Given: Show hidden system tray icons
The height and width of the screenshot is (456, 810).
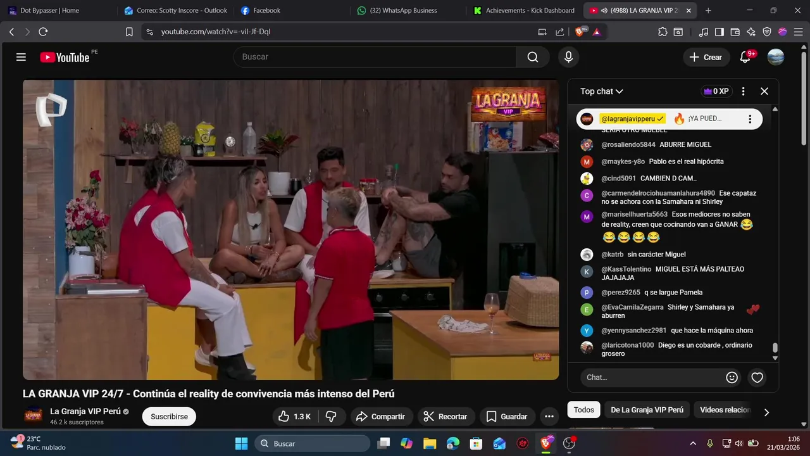Looking at the screenshot, I should pos(693,443).
